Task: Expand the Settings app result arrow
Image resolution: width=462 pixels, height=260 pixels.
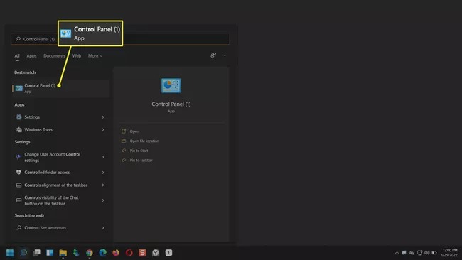Action: coord(103,117)
